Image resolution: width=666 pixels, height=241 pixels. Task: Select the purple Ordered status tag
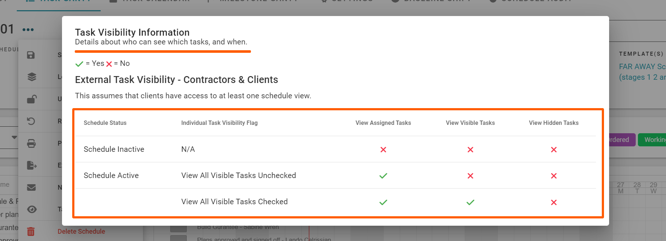coord(620,140)
